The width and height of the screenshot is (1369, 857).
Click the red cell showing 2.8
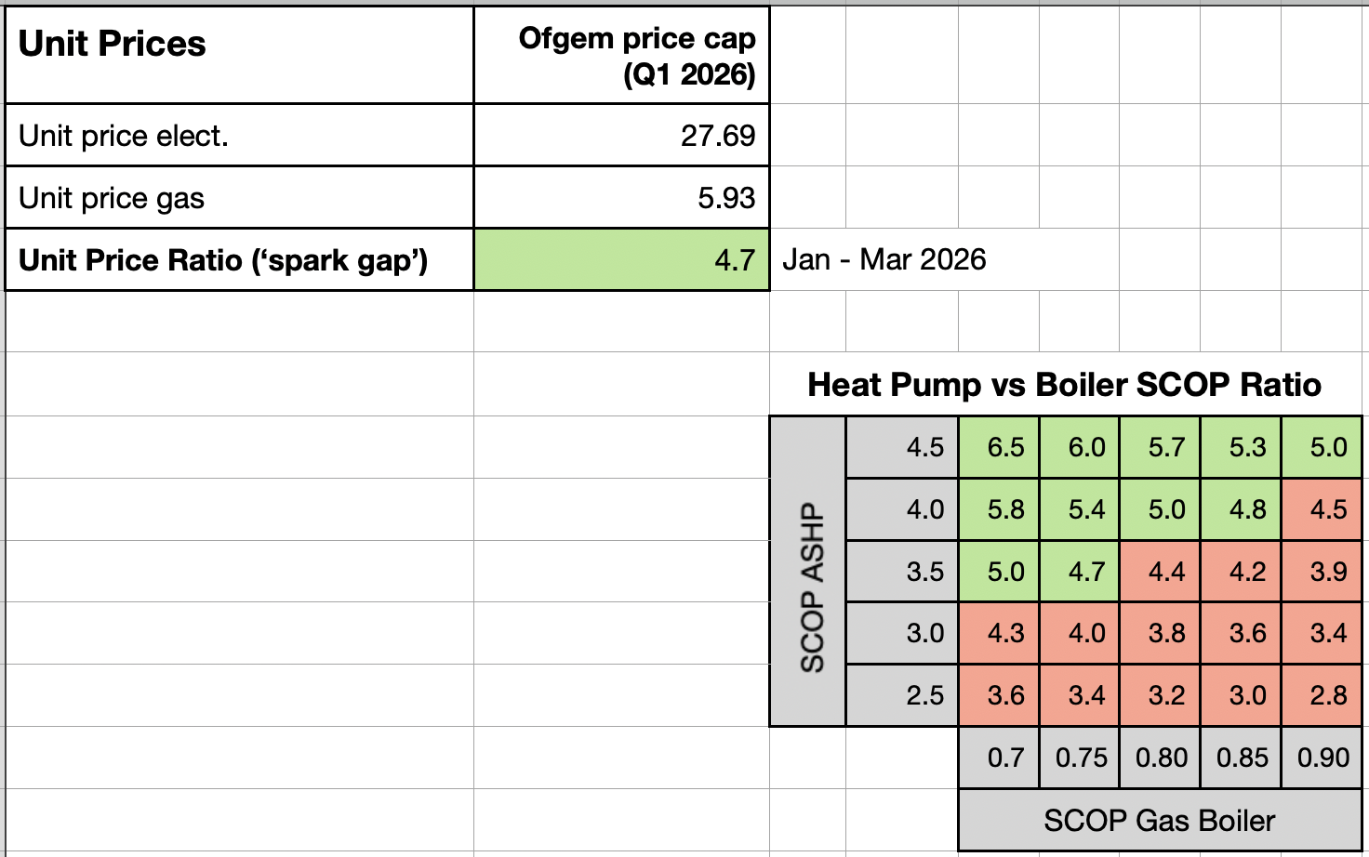(x=1328, y=695)
